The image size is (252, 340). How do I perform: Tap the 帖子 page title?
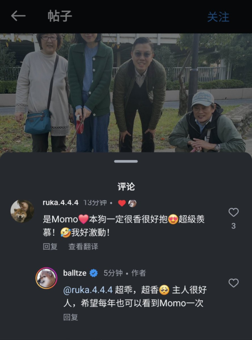60,16
